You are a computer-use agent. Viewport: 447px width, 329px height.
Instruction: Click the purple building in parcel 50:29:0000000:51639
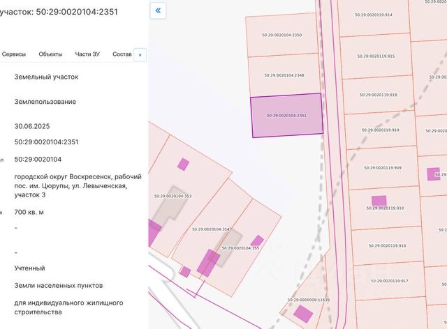pyautogui.click(x=303, y=314)
